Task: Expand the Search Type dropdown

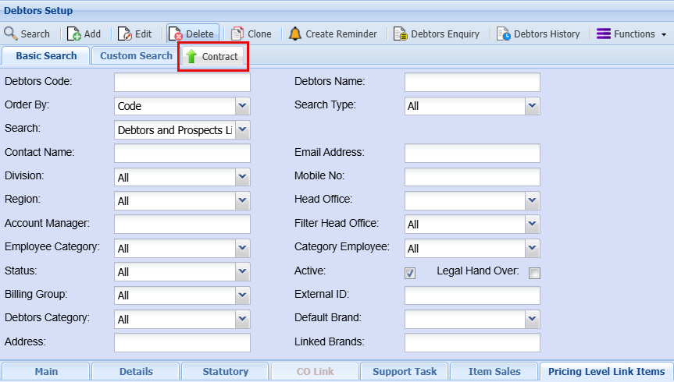Action: pos(532,106)
